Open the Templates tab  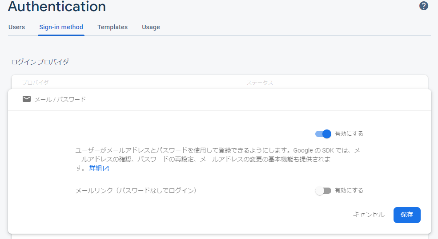(113, 27)
